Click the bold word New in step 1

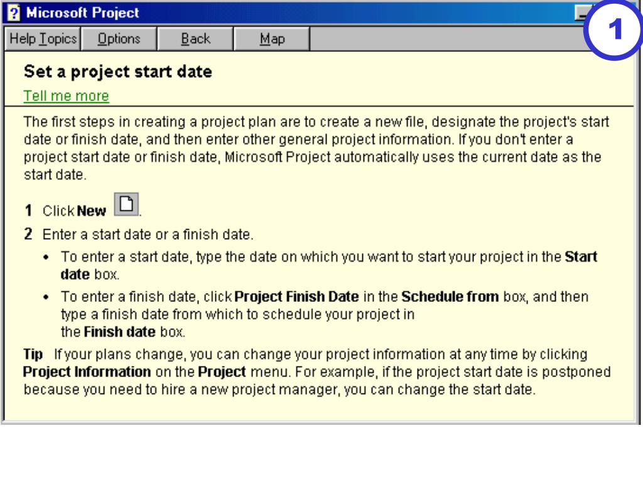[92, 211]
